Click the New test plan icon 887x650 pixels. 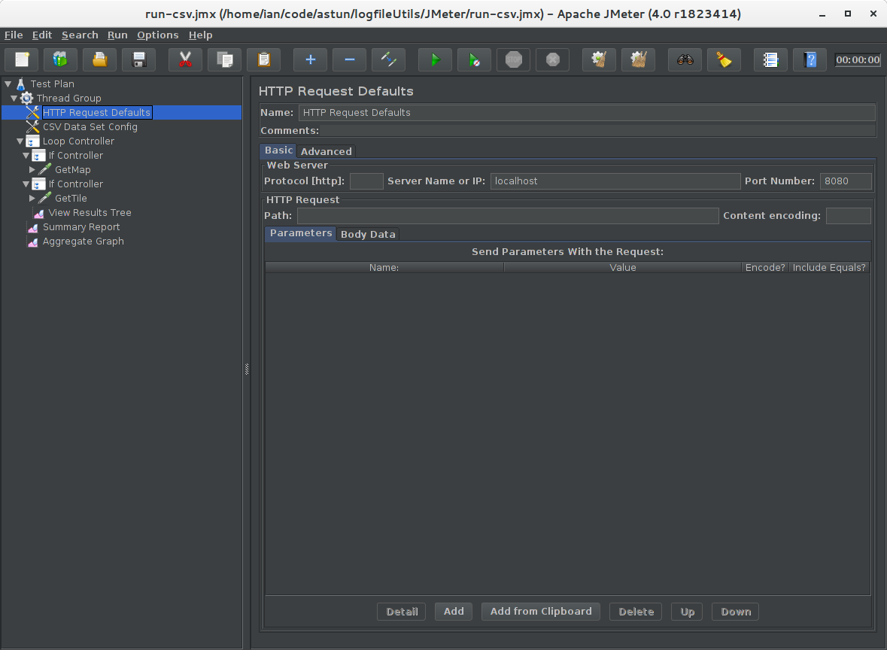pos(22,59)
